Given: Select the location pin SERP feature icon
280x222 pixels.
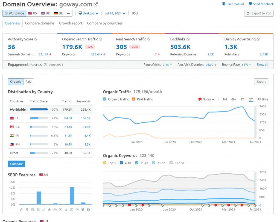Looking at the screenshot, I should pyautogui.click(x=27, y=209).
